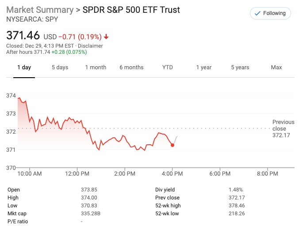The width and height of the screenshot is (299, 229).
Task: Click the Div yield 1.48% value
Action: click(x=236, y=190)
